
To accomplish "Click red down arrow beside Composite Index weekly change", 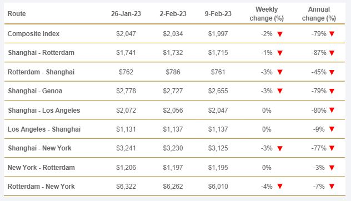I will click(280, 34).
